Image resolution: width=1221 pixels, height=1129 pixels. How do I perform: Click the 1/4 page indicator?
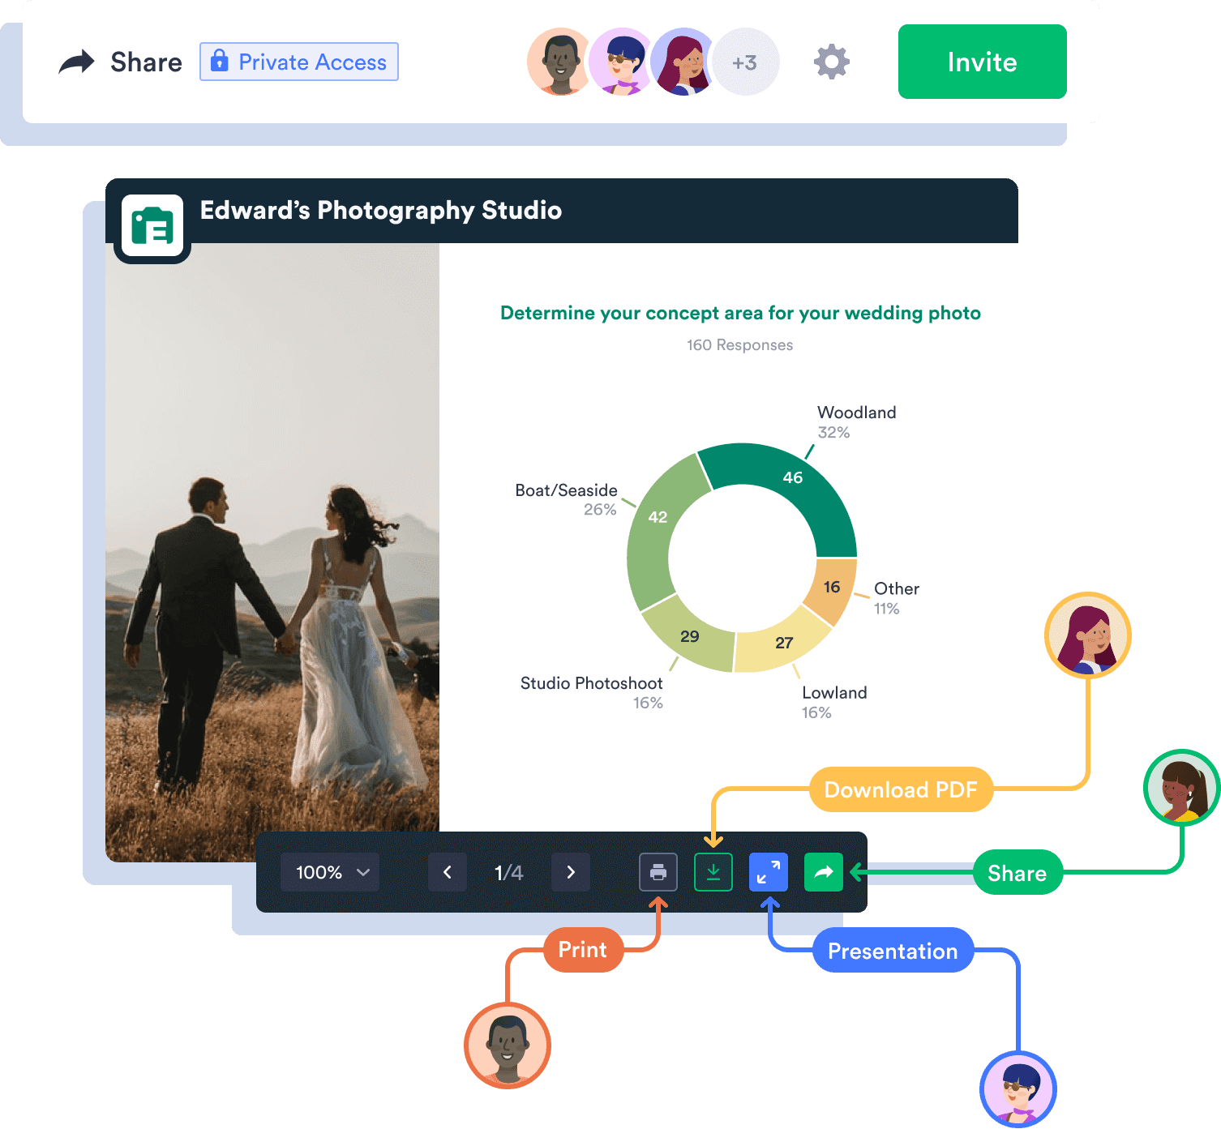[x=508, y=872]
